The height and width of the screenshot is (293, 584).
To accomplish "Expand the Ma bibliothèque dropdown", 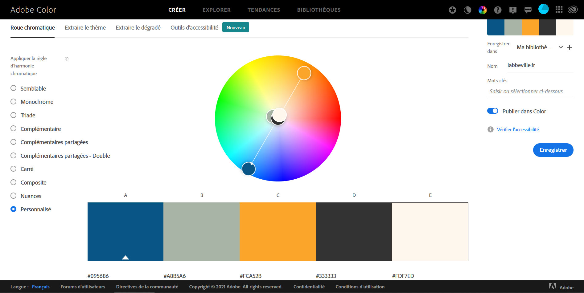I will click(x=540, y=47).
